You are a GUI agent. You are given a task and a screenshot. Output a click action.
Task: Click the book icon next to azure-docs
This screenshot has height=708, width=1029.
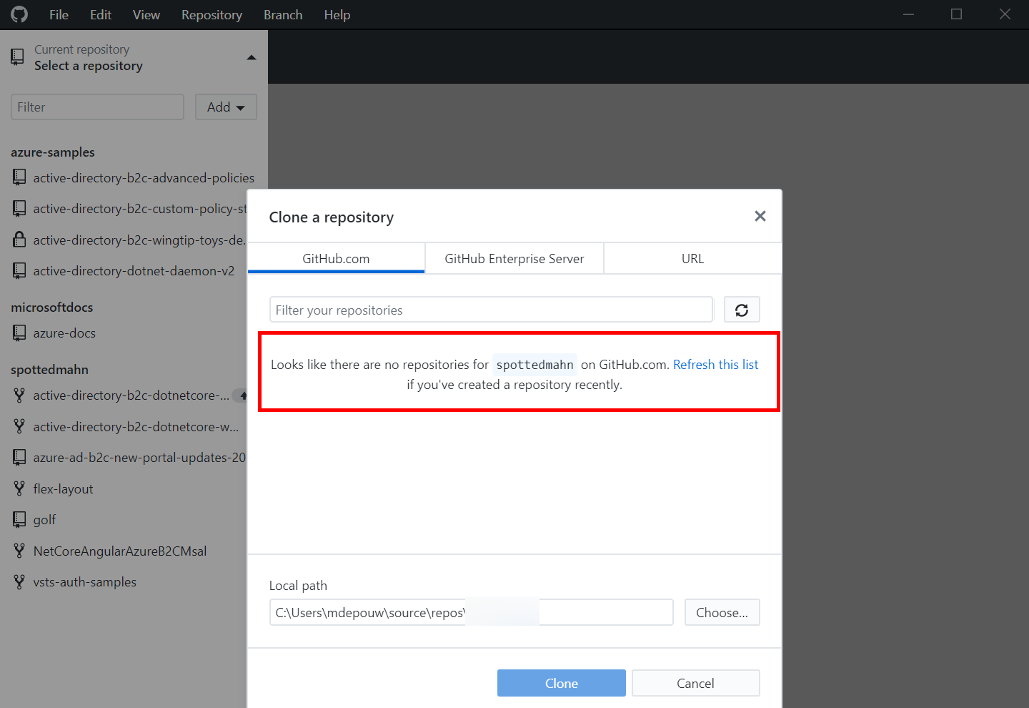pos(19,332)
